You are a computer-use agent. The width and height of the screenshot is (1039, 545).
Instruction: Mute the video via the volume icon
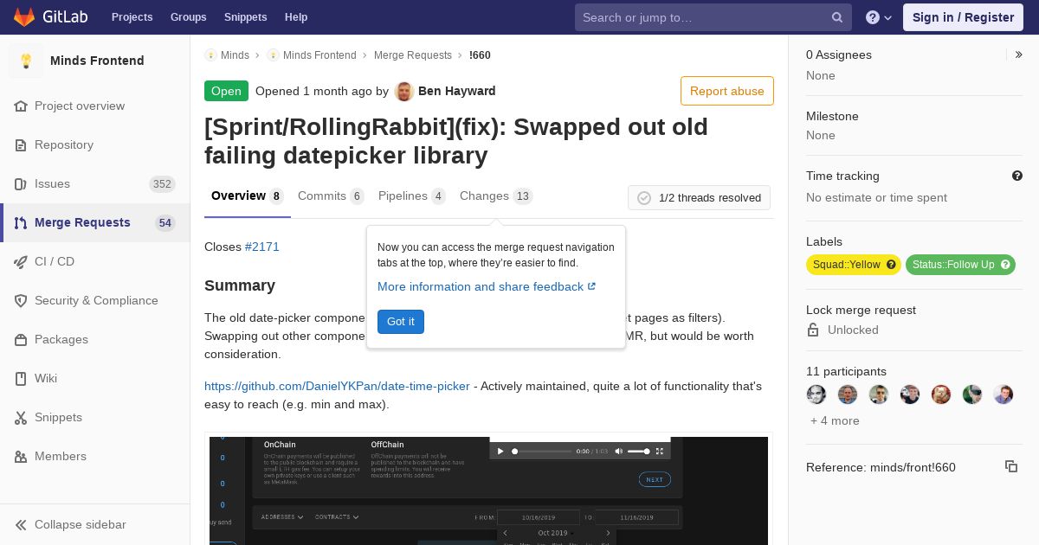coord(618,451)
